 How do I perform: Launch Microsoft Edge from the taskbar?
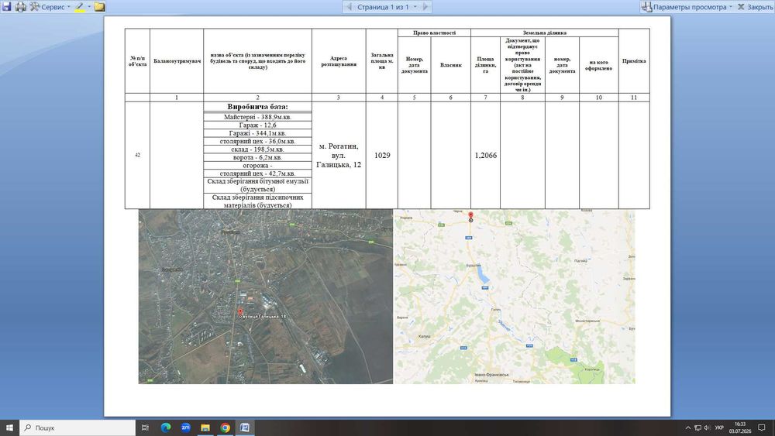point(166,427)
